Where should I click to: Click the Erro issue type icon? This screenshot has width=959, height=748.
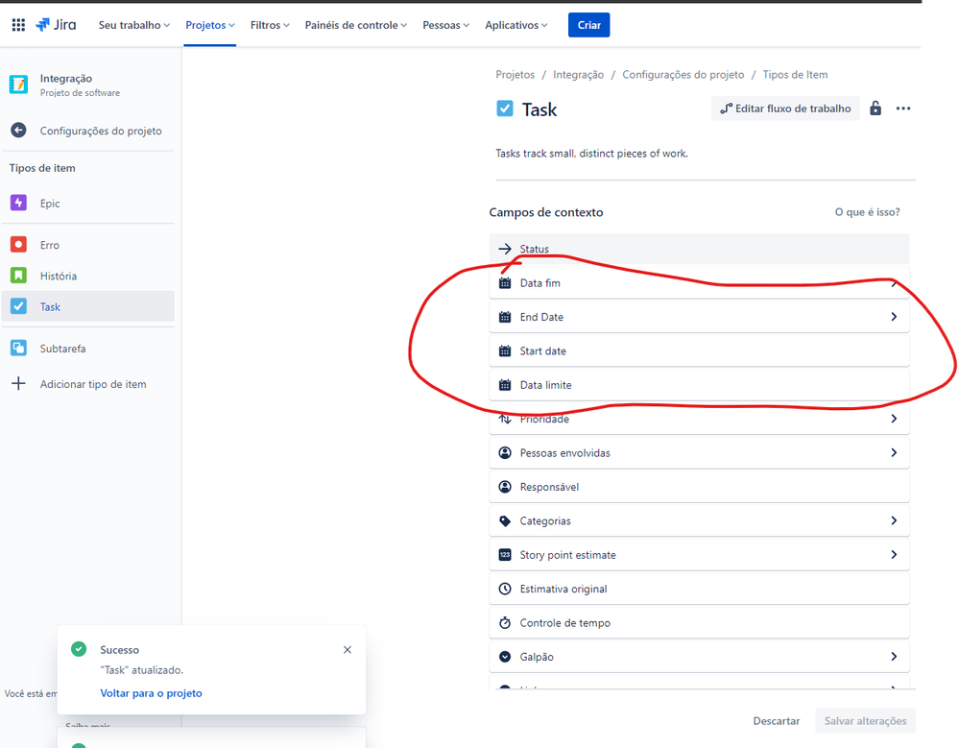click(x=19, y=244)
